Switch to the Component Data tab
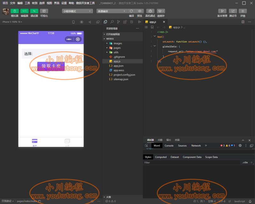The height and width of the screenshot is (204, 255). click(x=192, y=157)
